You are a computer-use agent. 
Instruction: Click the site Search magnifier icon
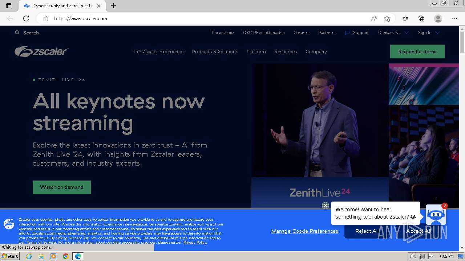click(17, 33)
